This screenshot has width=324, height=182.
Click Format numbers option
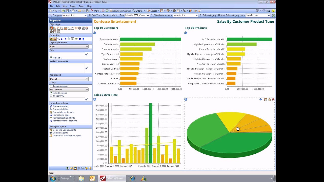pos(60,106)
